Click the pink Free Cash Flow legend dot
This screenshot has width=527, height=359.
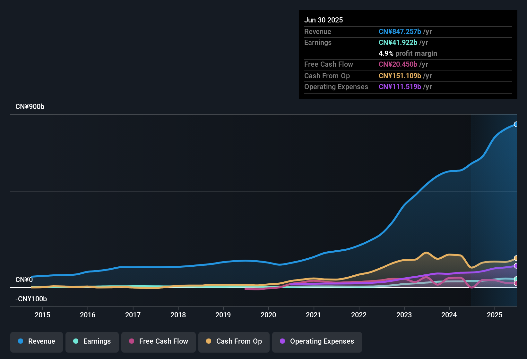pyautogui.click(x=132, y=341)
